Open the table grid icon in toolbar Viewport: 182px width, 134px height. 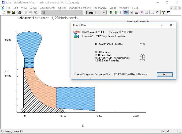click(136, 12)
